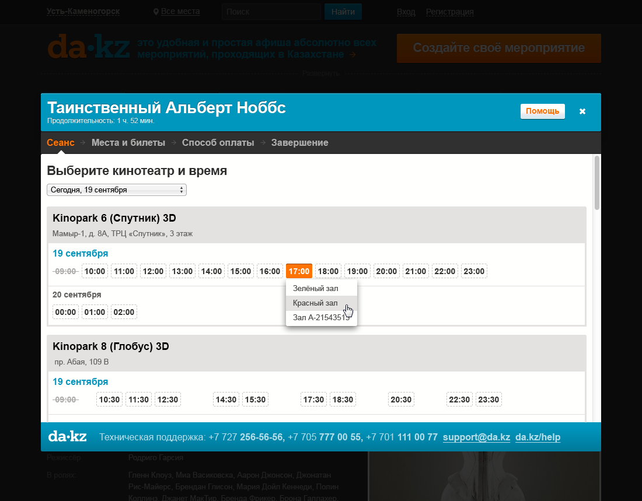642x501 pixels.
Task: Click the 19 сентября date under Kinopark 8
Action: [81, 382]
